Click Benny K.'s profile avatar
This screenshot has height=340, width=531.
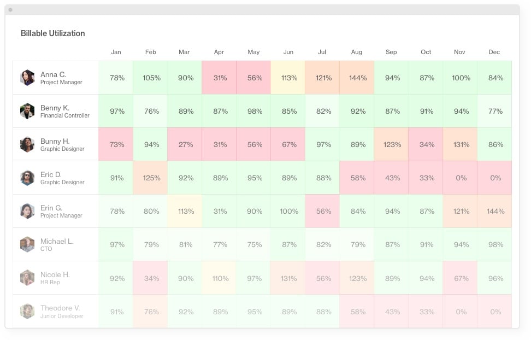pyautogui.click(x=27, y=111)
